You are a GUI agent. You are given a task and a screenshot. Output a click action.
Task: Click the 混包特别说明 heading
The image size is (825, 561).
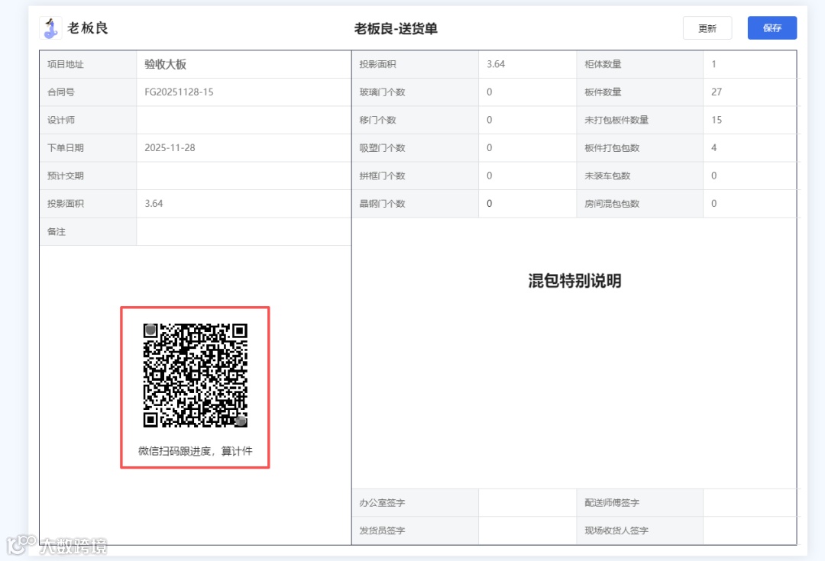[x=574, y=281]
